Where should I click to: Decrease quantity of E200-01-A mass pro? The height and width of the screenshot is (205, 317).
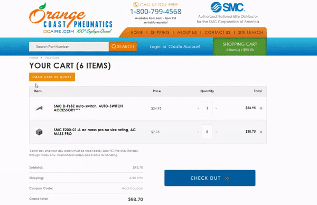[x=198, y=132]
